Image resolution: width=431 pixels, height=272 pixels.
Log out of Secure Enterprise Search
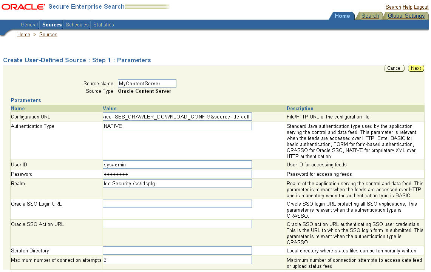(x=421, y=7)
